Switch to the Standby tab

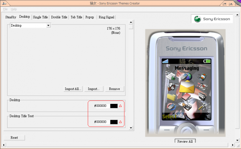click(x=11, y=17)
